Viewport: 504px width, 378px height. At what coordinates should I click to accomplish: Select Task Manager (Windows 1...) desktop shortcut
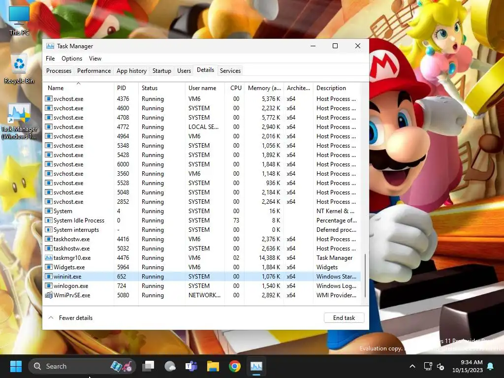coord(19,122)
